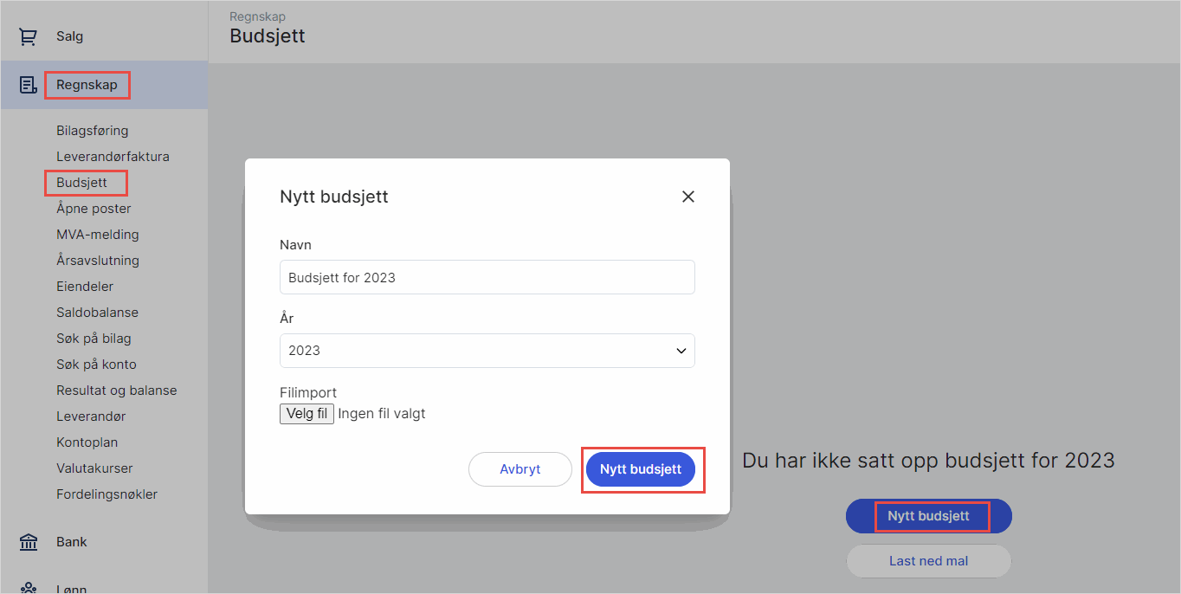This screenshot has width=1181, height=594.
Task: Open the Leverandørfaktura menu item
Action: tap(113, 157)
